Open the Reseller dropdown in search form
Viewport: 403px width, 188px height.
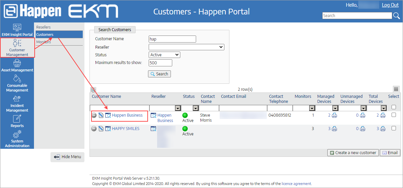[186, 47]
